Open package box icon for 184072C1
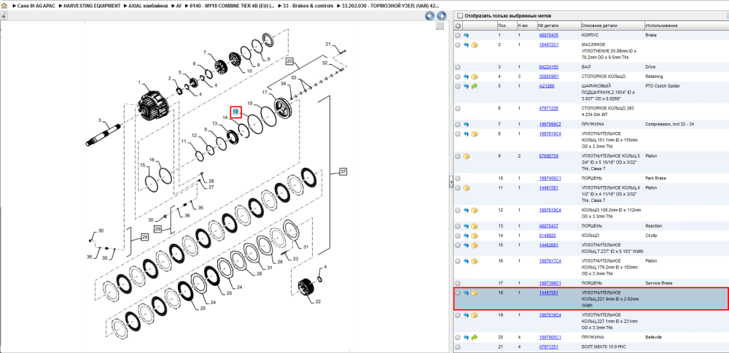This screenshot has width=729, height=353. click(x=475, y=45)
